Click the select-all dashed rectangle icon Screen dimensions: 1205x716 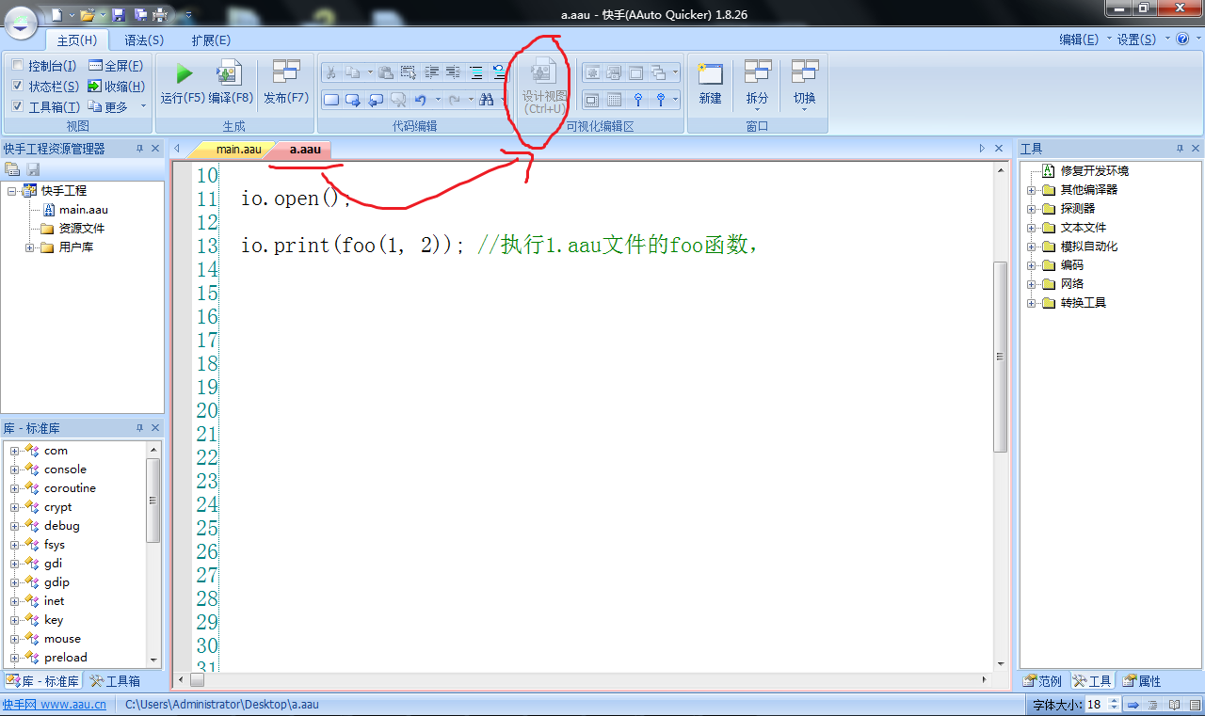click(408, 72)
